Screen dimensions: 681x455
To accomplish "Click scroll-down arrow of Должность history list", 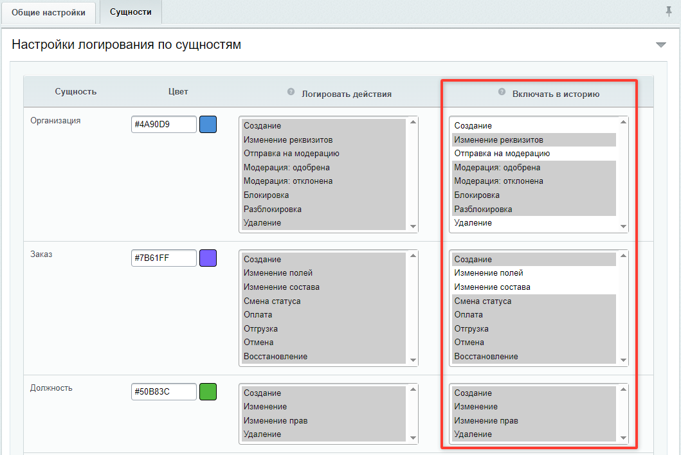I will click(x=623, y=438).
